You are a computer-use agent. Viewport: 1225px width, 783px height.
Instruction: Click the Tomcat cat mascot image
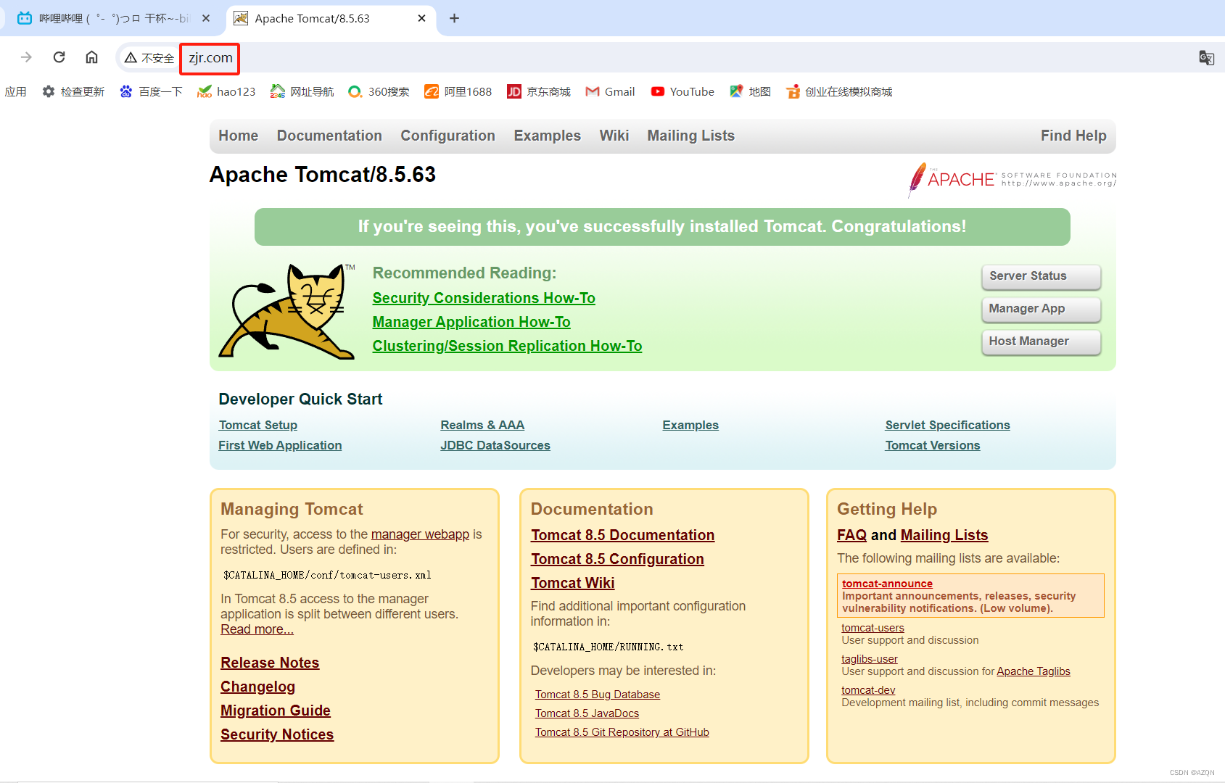tap(287, 311)
